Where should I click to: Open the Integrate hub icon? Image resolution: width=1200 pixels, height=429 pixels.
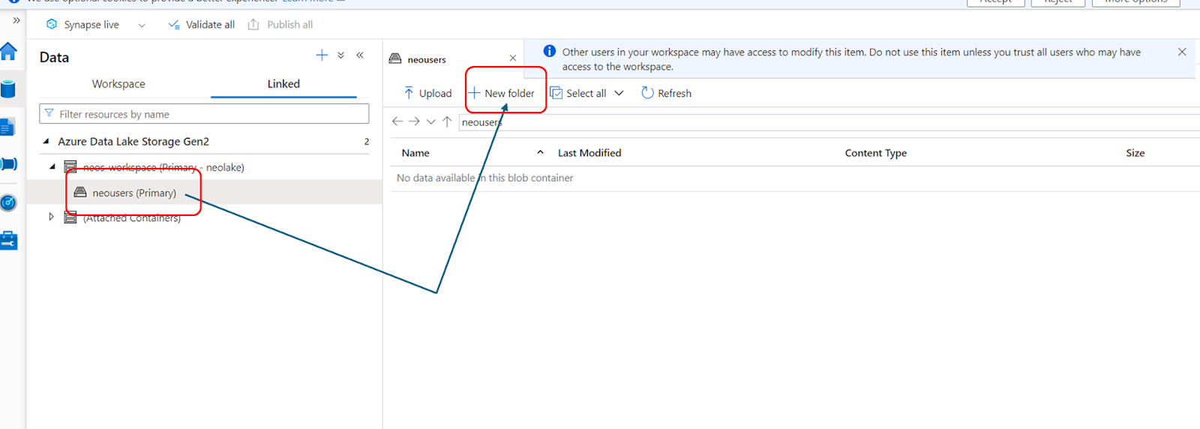pos(8,164)
